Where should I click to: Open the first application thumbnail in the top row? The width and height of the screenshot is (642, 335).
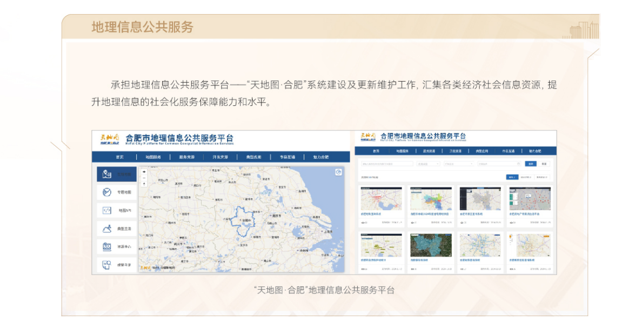coord(382,199)
